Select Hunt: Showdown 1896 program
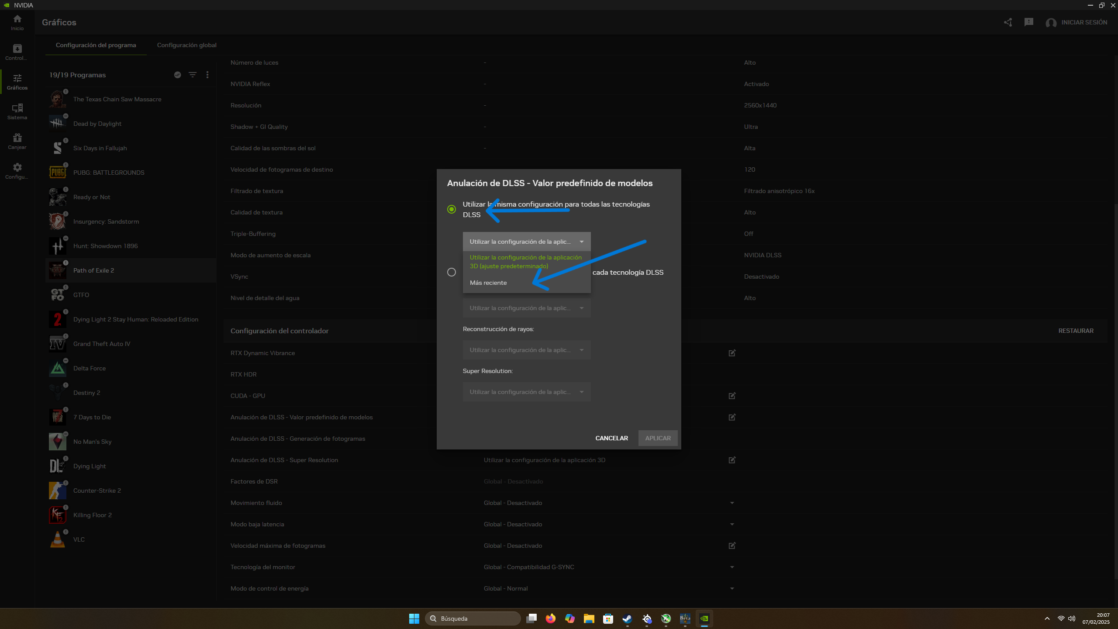The image size is (1118, 629). (131, 246)
